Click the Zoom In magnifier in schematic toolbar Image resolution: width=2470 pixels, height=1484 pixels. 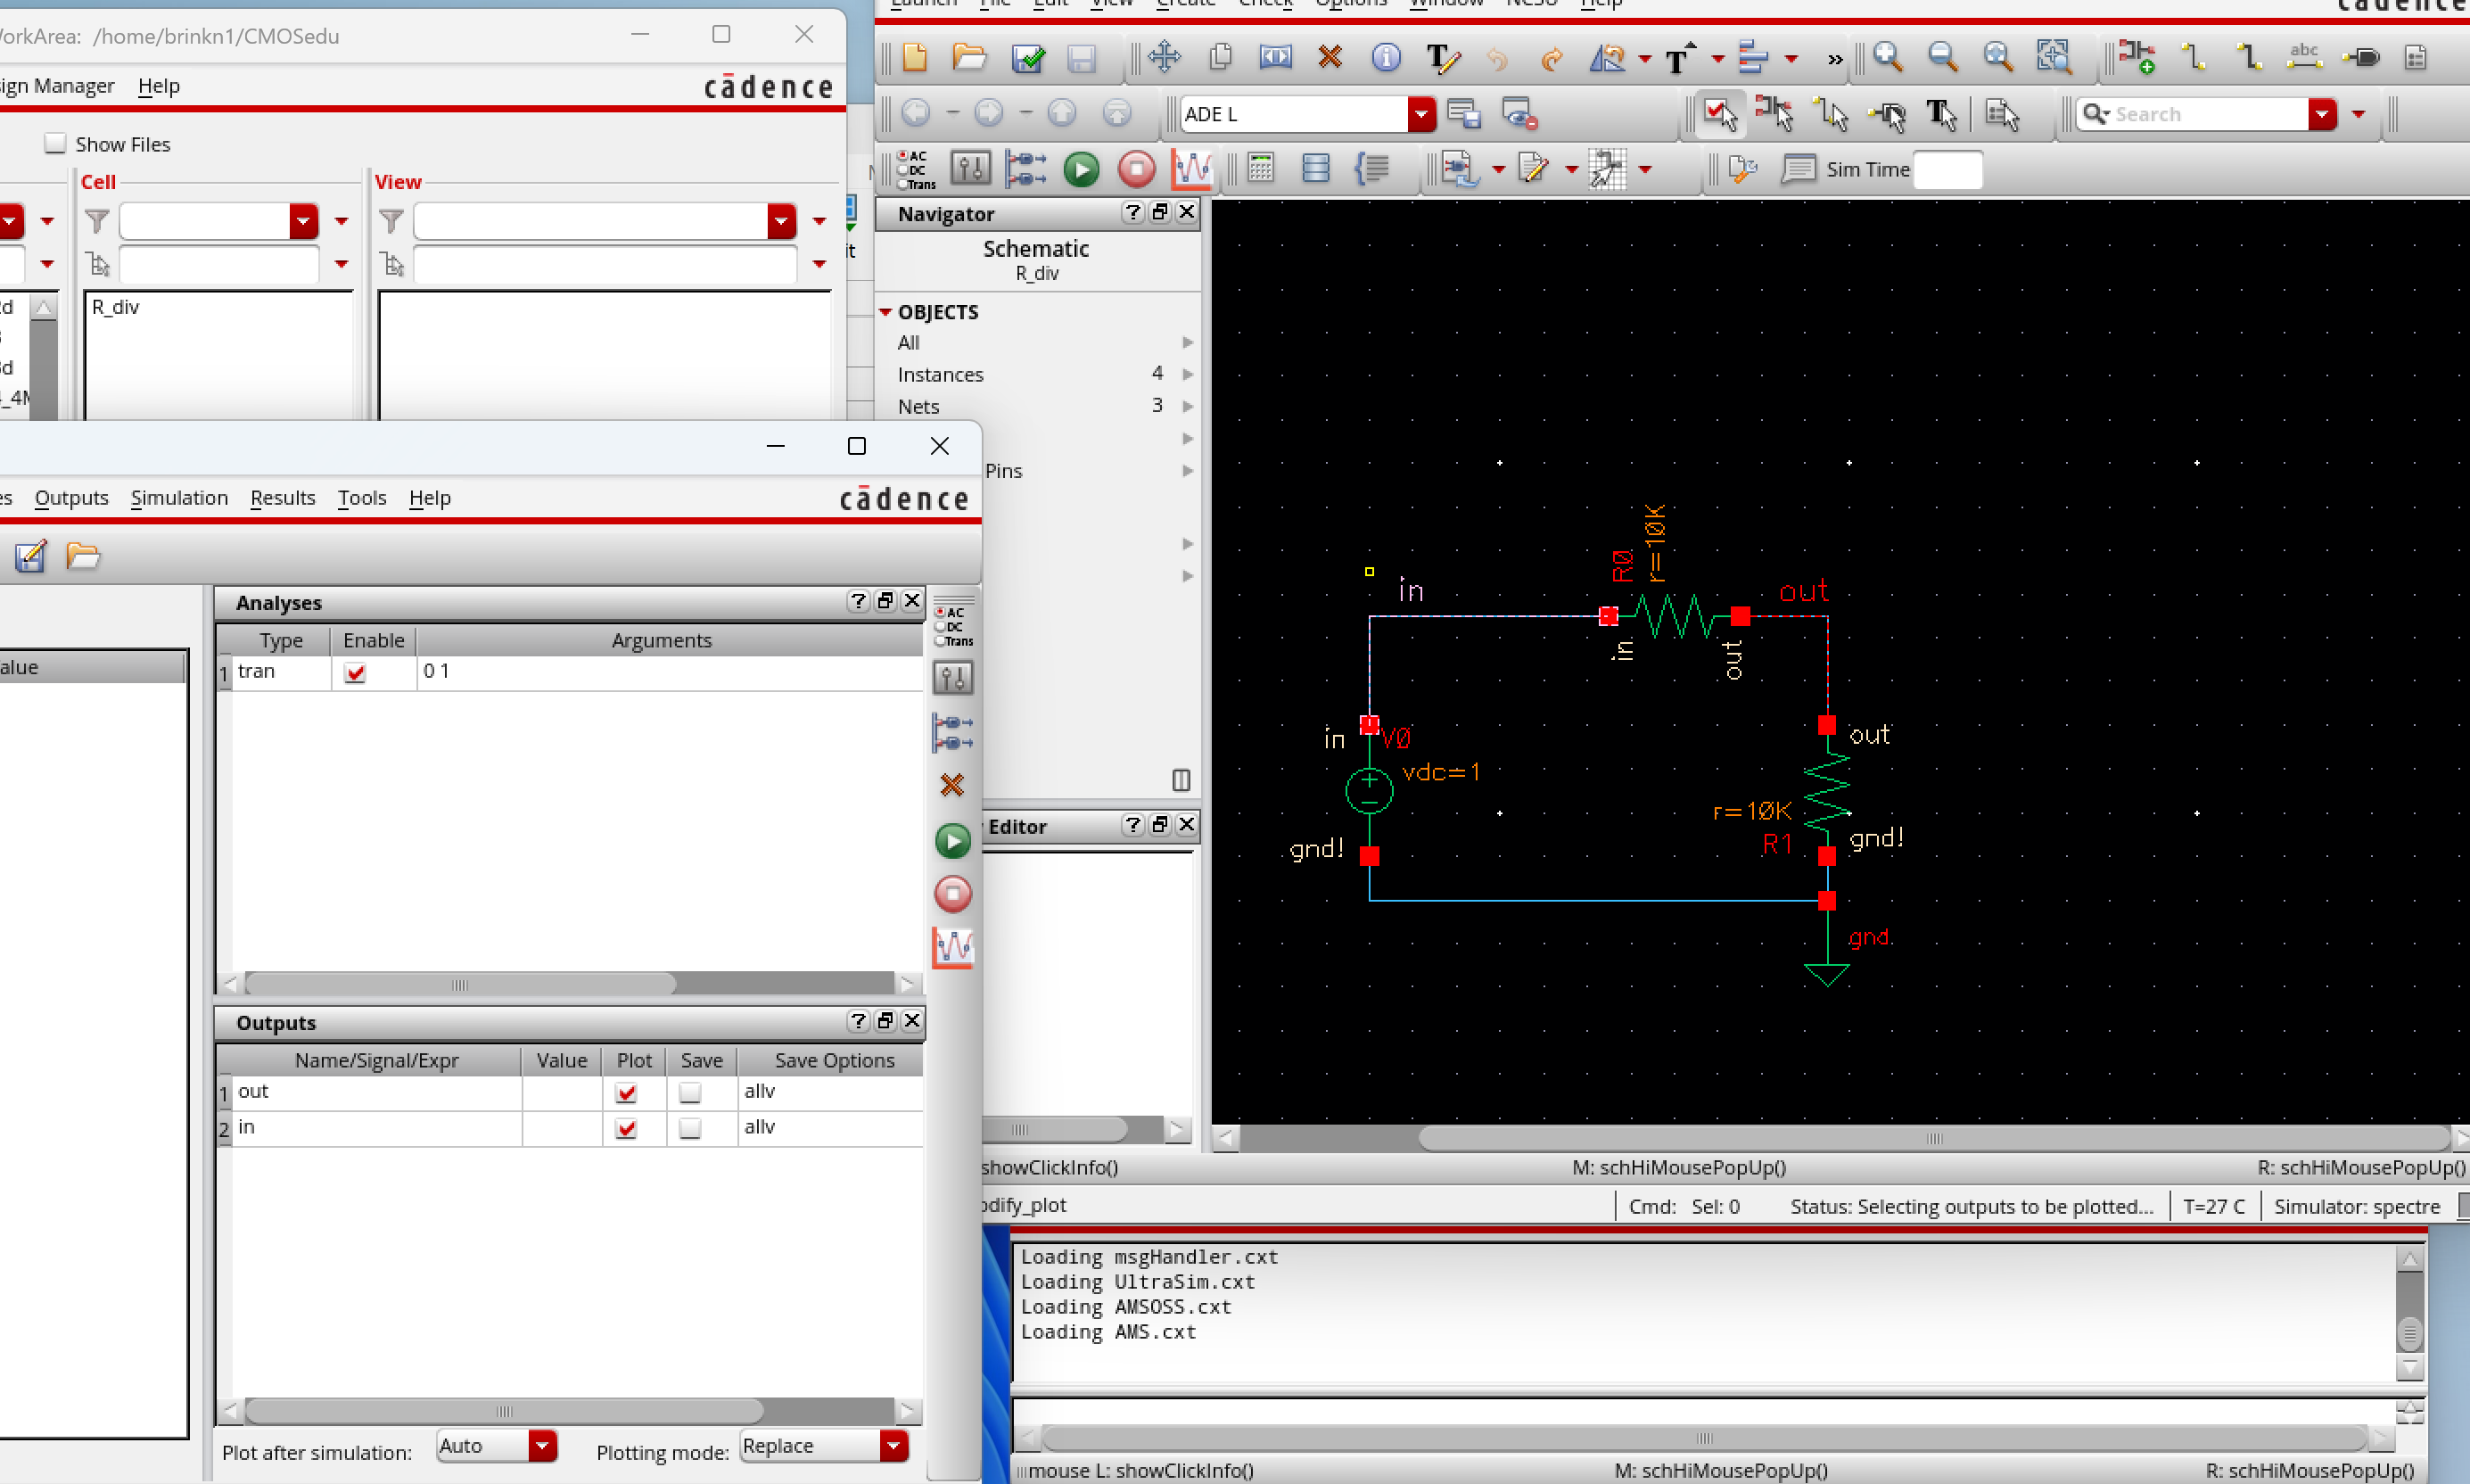(x=1887, y=57)
